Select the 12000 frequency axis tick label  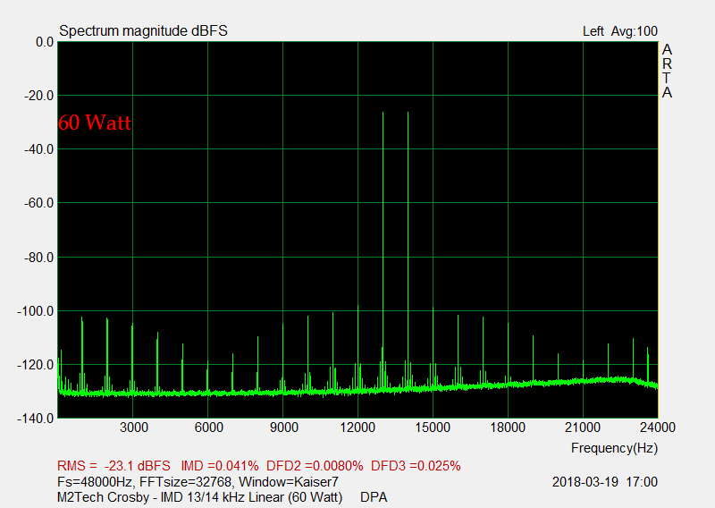[x=357, y=428]
